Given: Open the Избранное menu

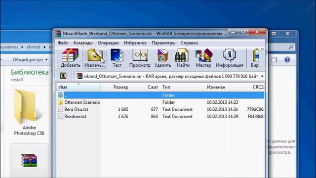Looking at the screenshot, I should point(135,43).
